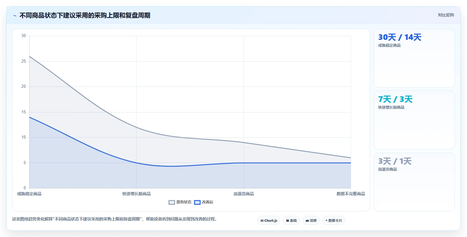Click the 快速增长新商品 card caption
This screenshot has height=237, width=467.
pos(391,107)
